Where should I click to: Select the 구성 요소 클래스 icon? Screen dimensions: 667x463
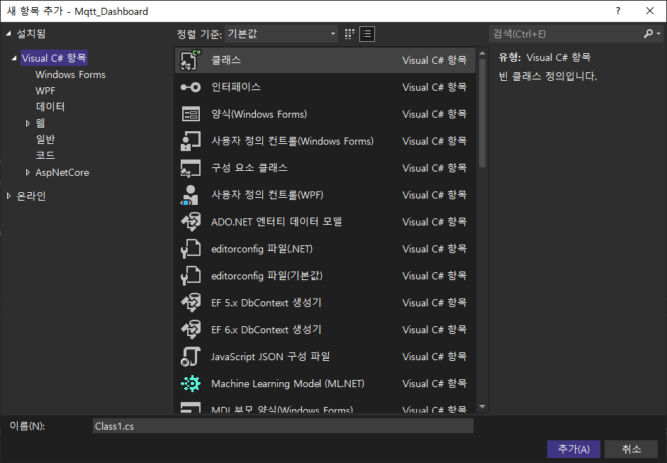(x=190, y=168)
